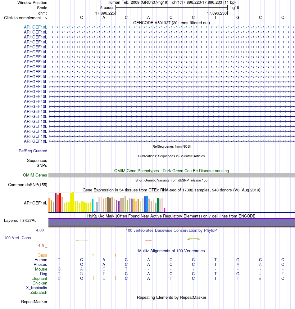Viewport: 295px width, 309px height.
Task: Click the 'chr1:' base position label
Action: tap(43, 13)
